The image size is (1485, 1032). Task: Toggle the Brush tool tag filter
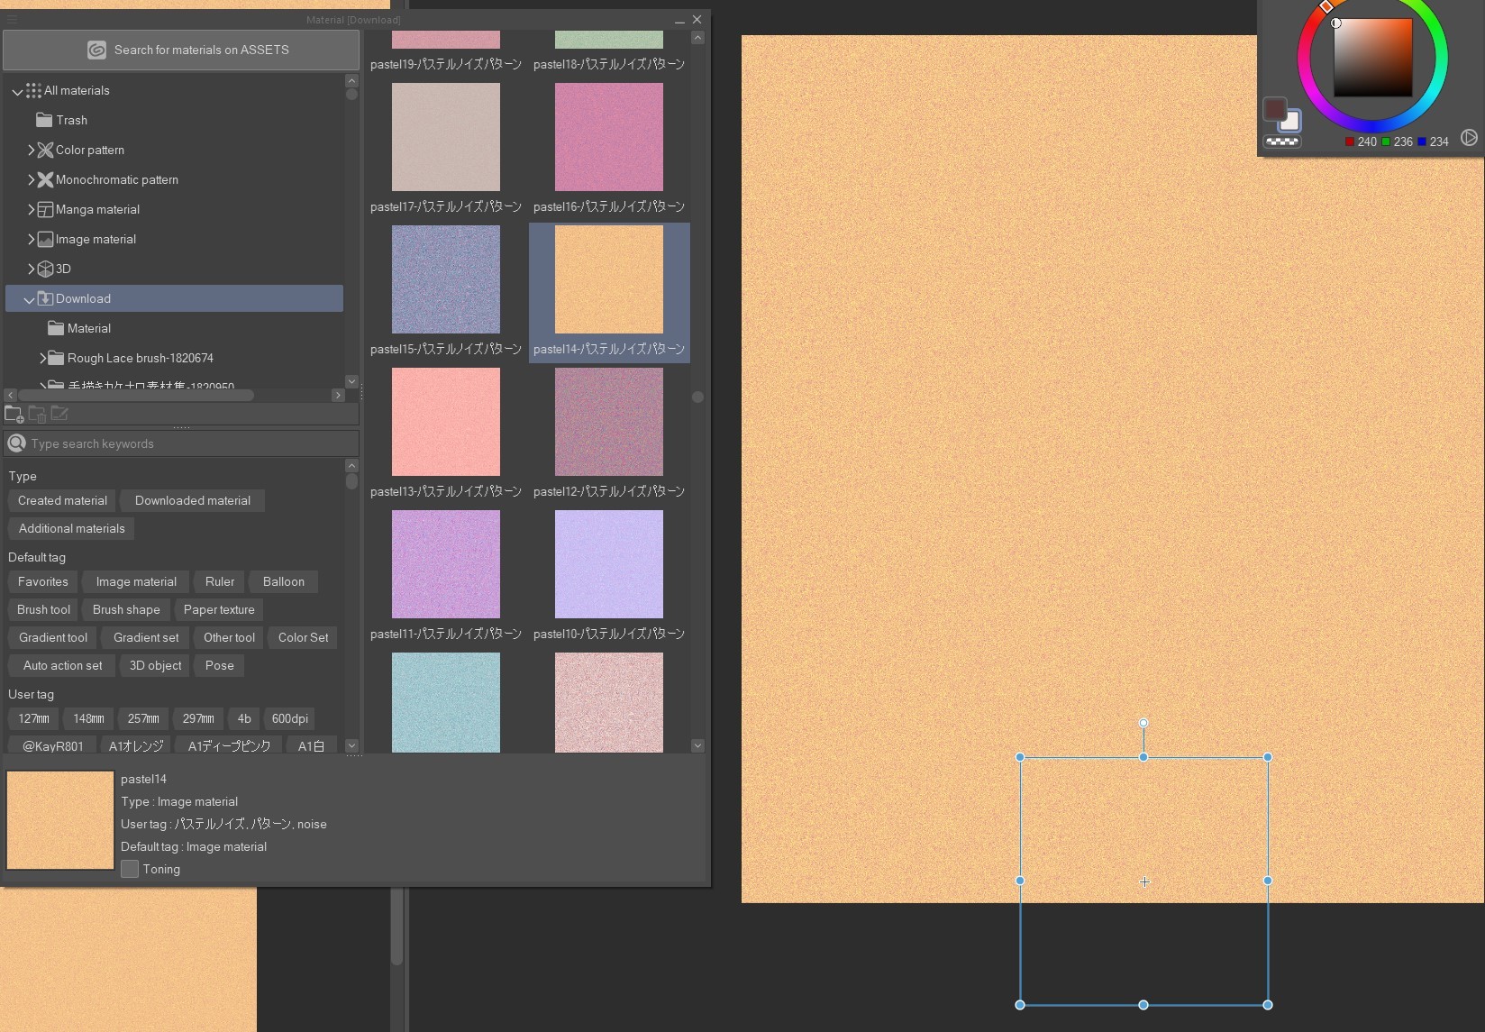point(43,610)
